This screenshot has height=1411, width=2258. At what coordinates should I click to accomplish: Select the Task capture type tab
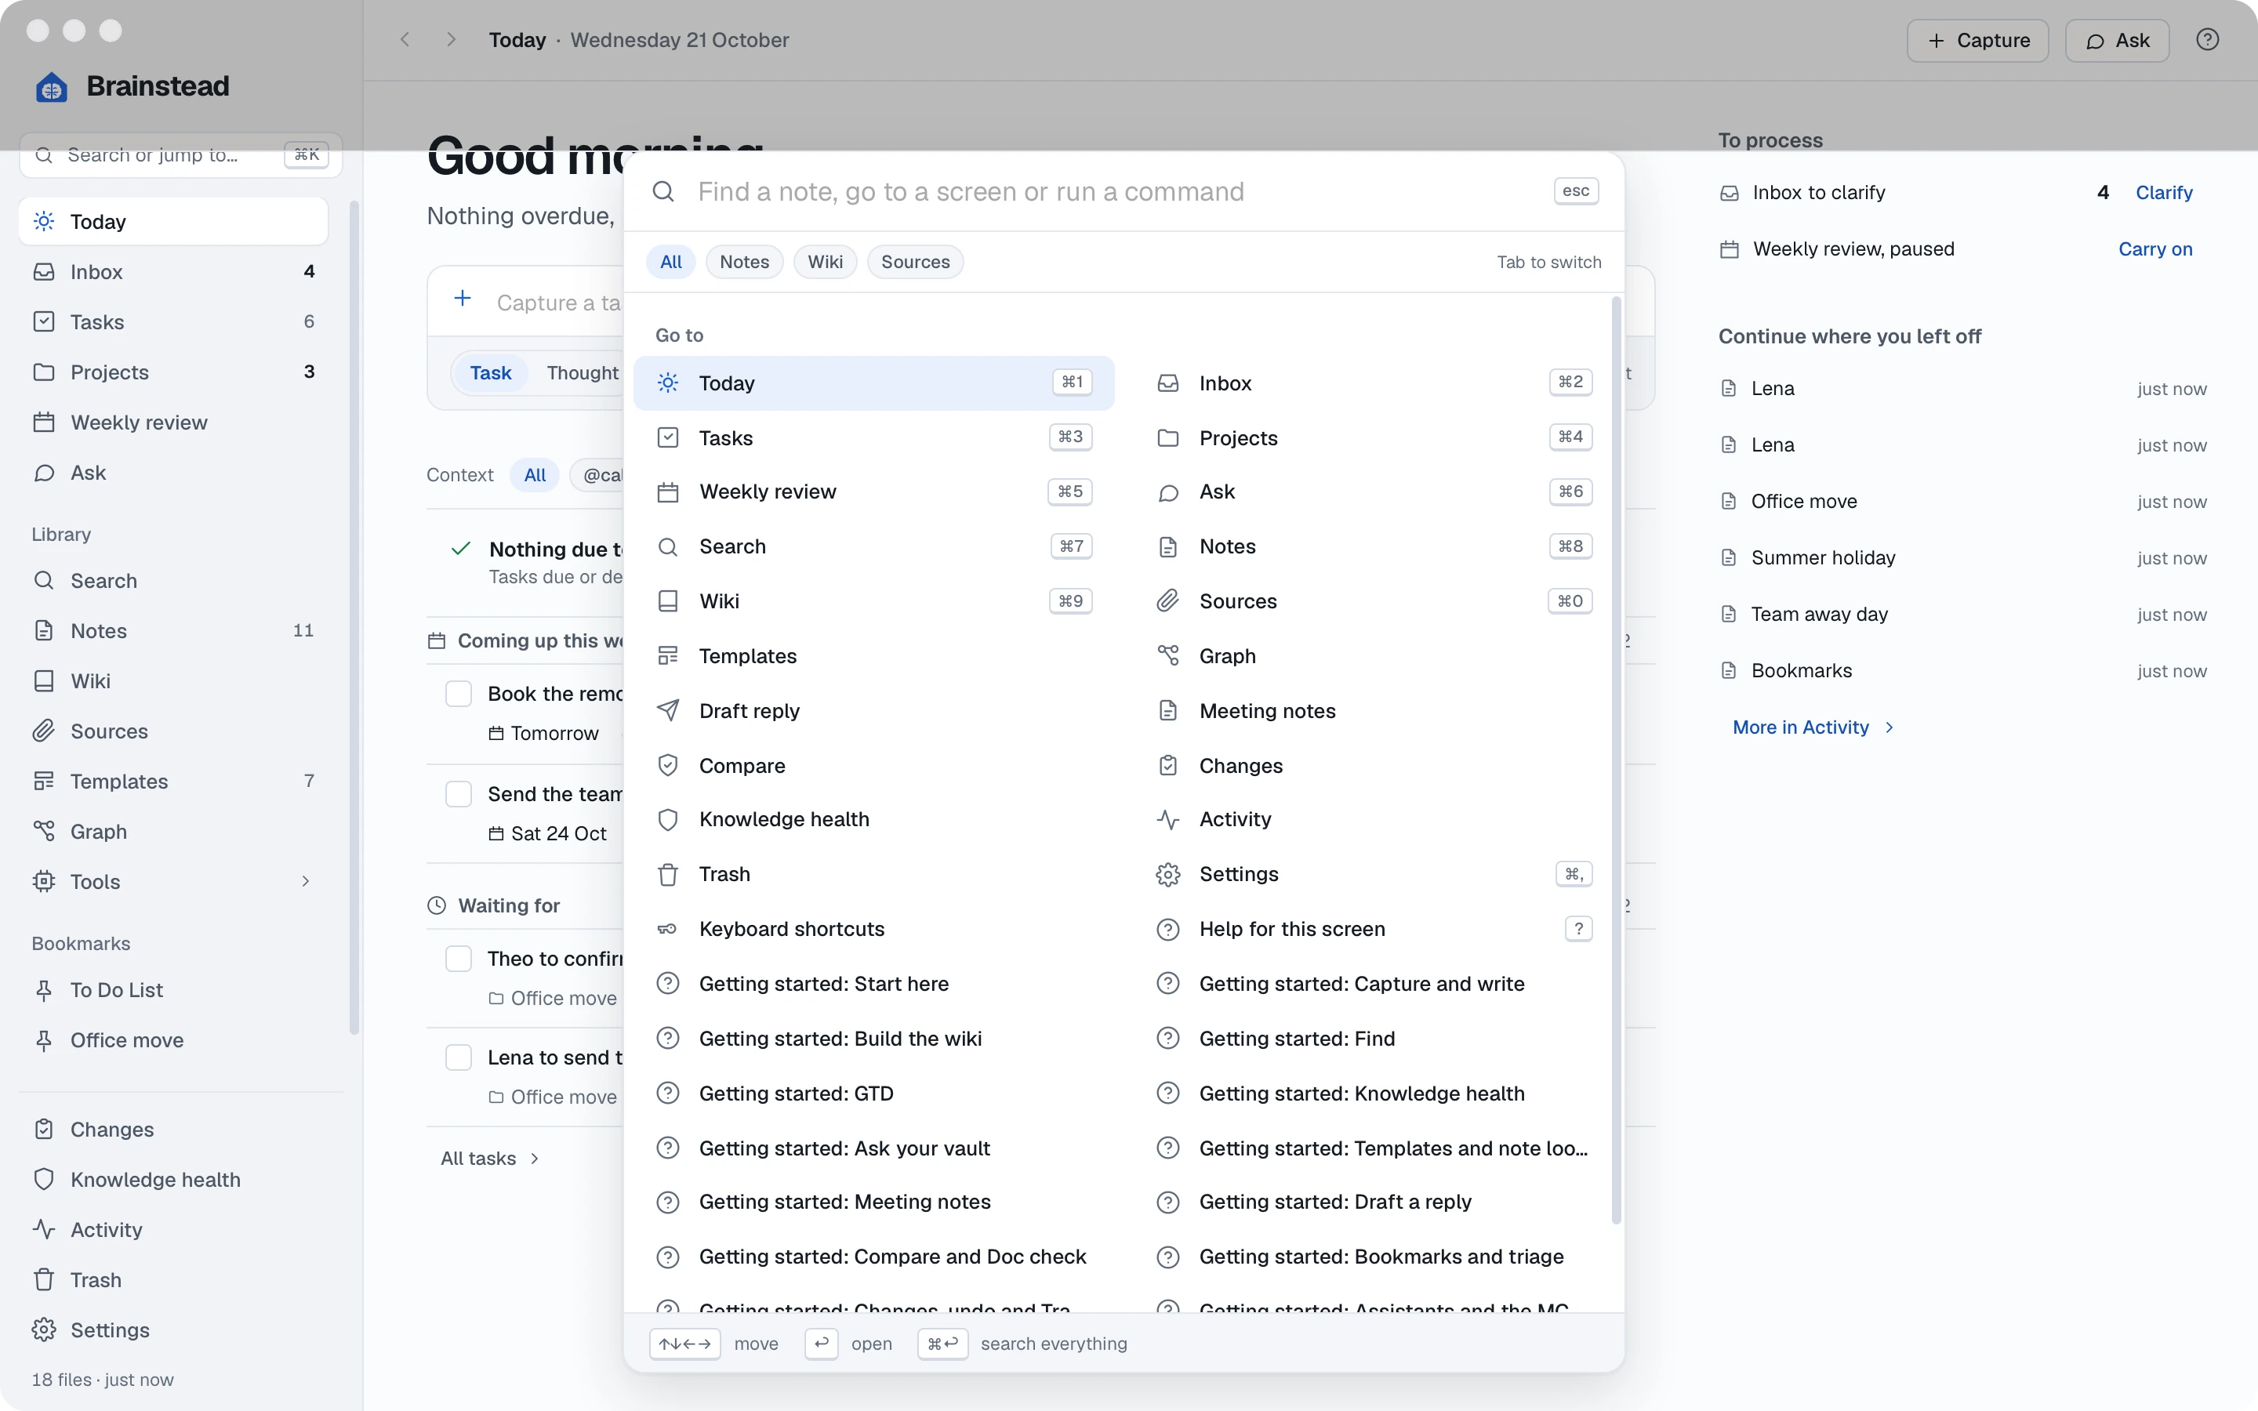pyautogui.click(x=490, y=373)
